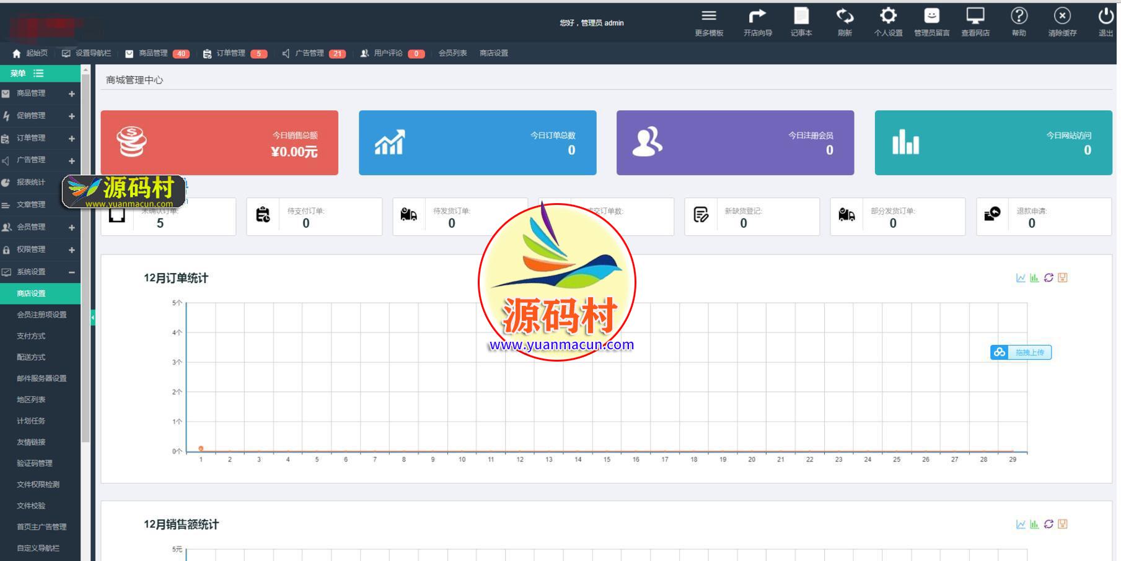Click 退出 power icon to log out
This screenshot has height=561, width=1121.
click(1106, 17)
